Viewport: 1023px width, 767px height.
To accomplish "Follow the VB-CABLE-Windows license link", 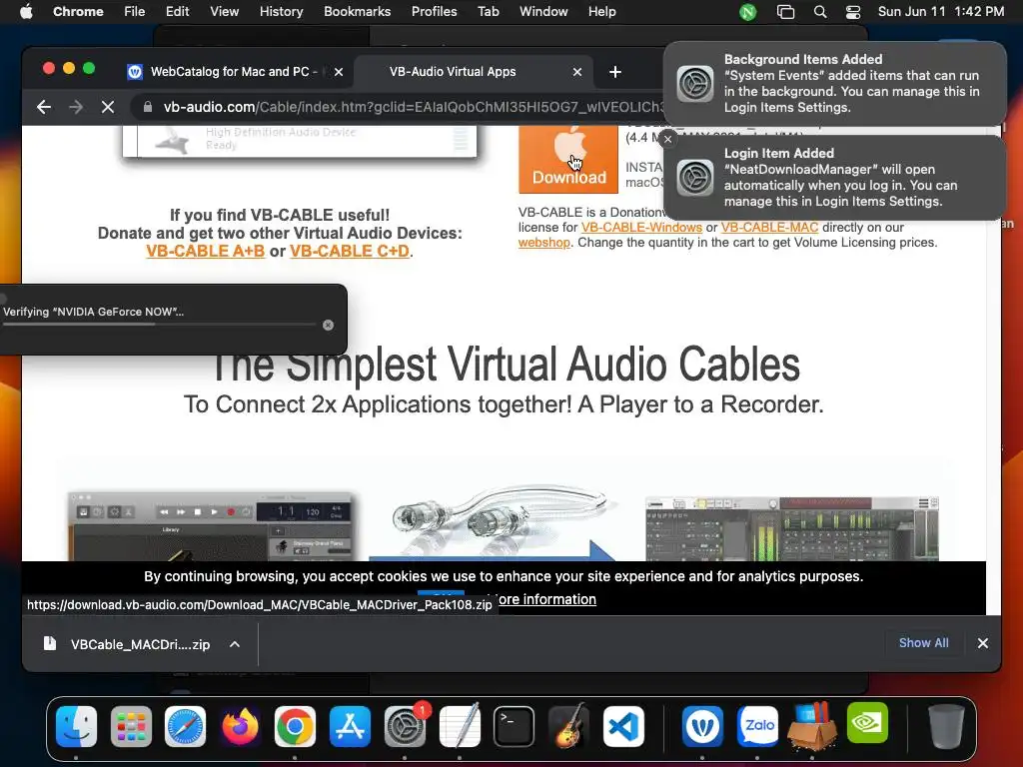I will point(641,228).
